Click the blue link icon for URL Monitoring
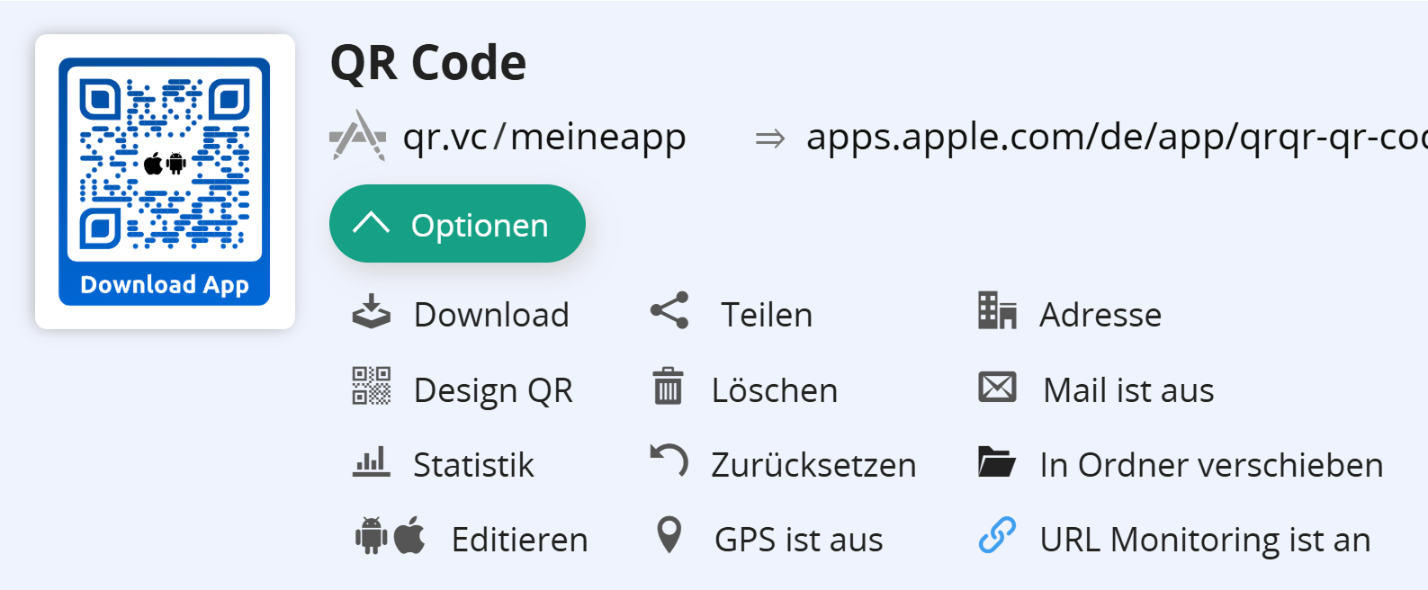Viewport: 1428px width, 590px height. pos(995,538)
